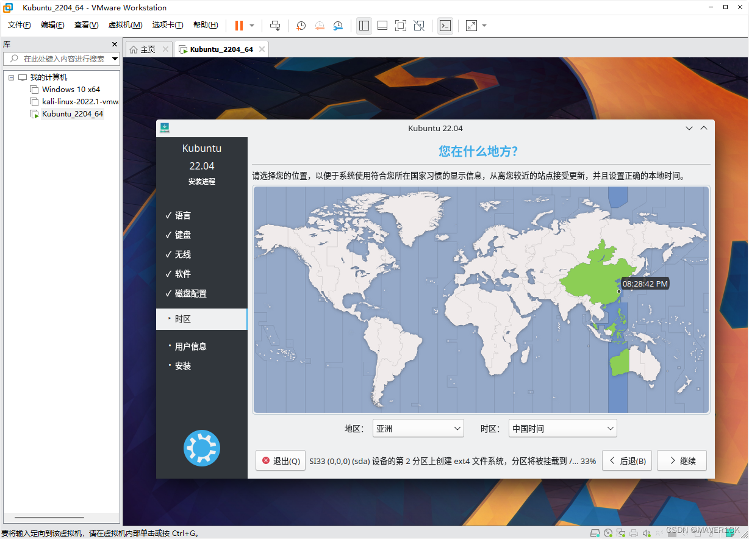Select the kali-linux-2022.1-vmw virtual machine

[x=80, y=102]
